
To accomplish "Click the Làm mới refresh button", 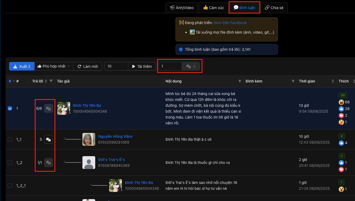I will [x=88, y=66].
